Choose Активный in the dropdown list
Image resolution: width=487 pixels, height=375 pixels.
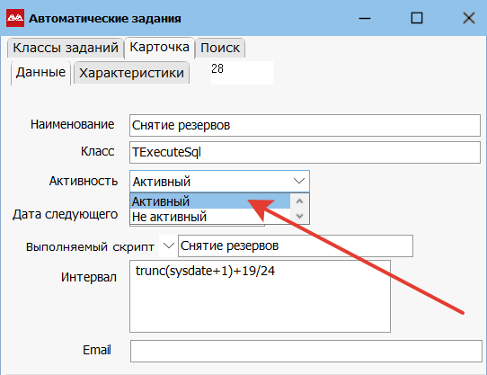(210, 201)
